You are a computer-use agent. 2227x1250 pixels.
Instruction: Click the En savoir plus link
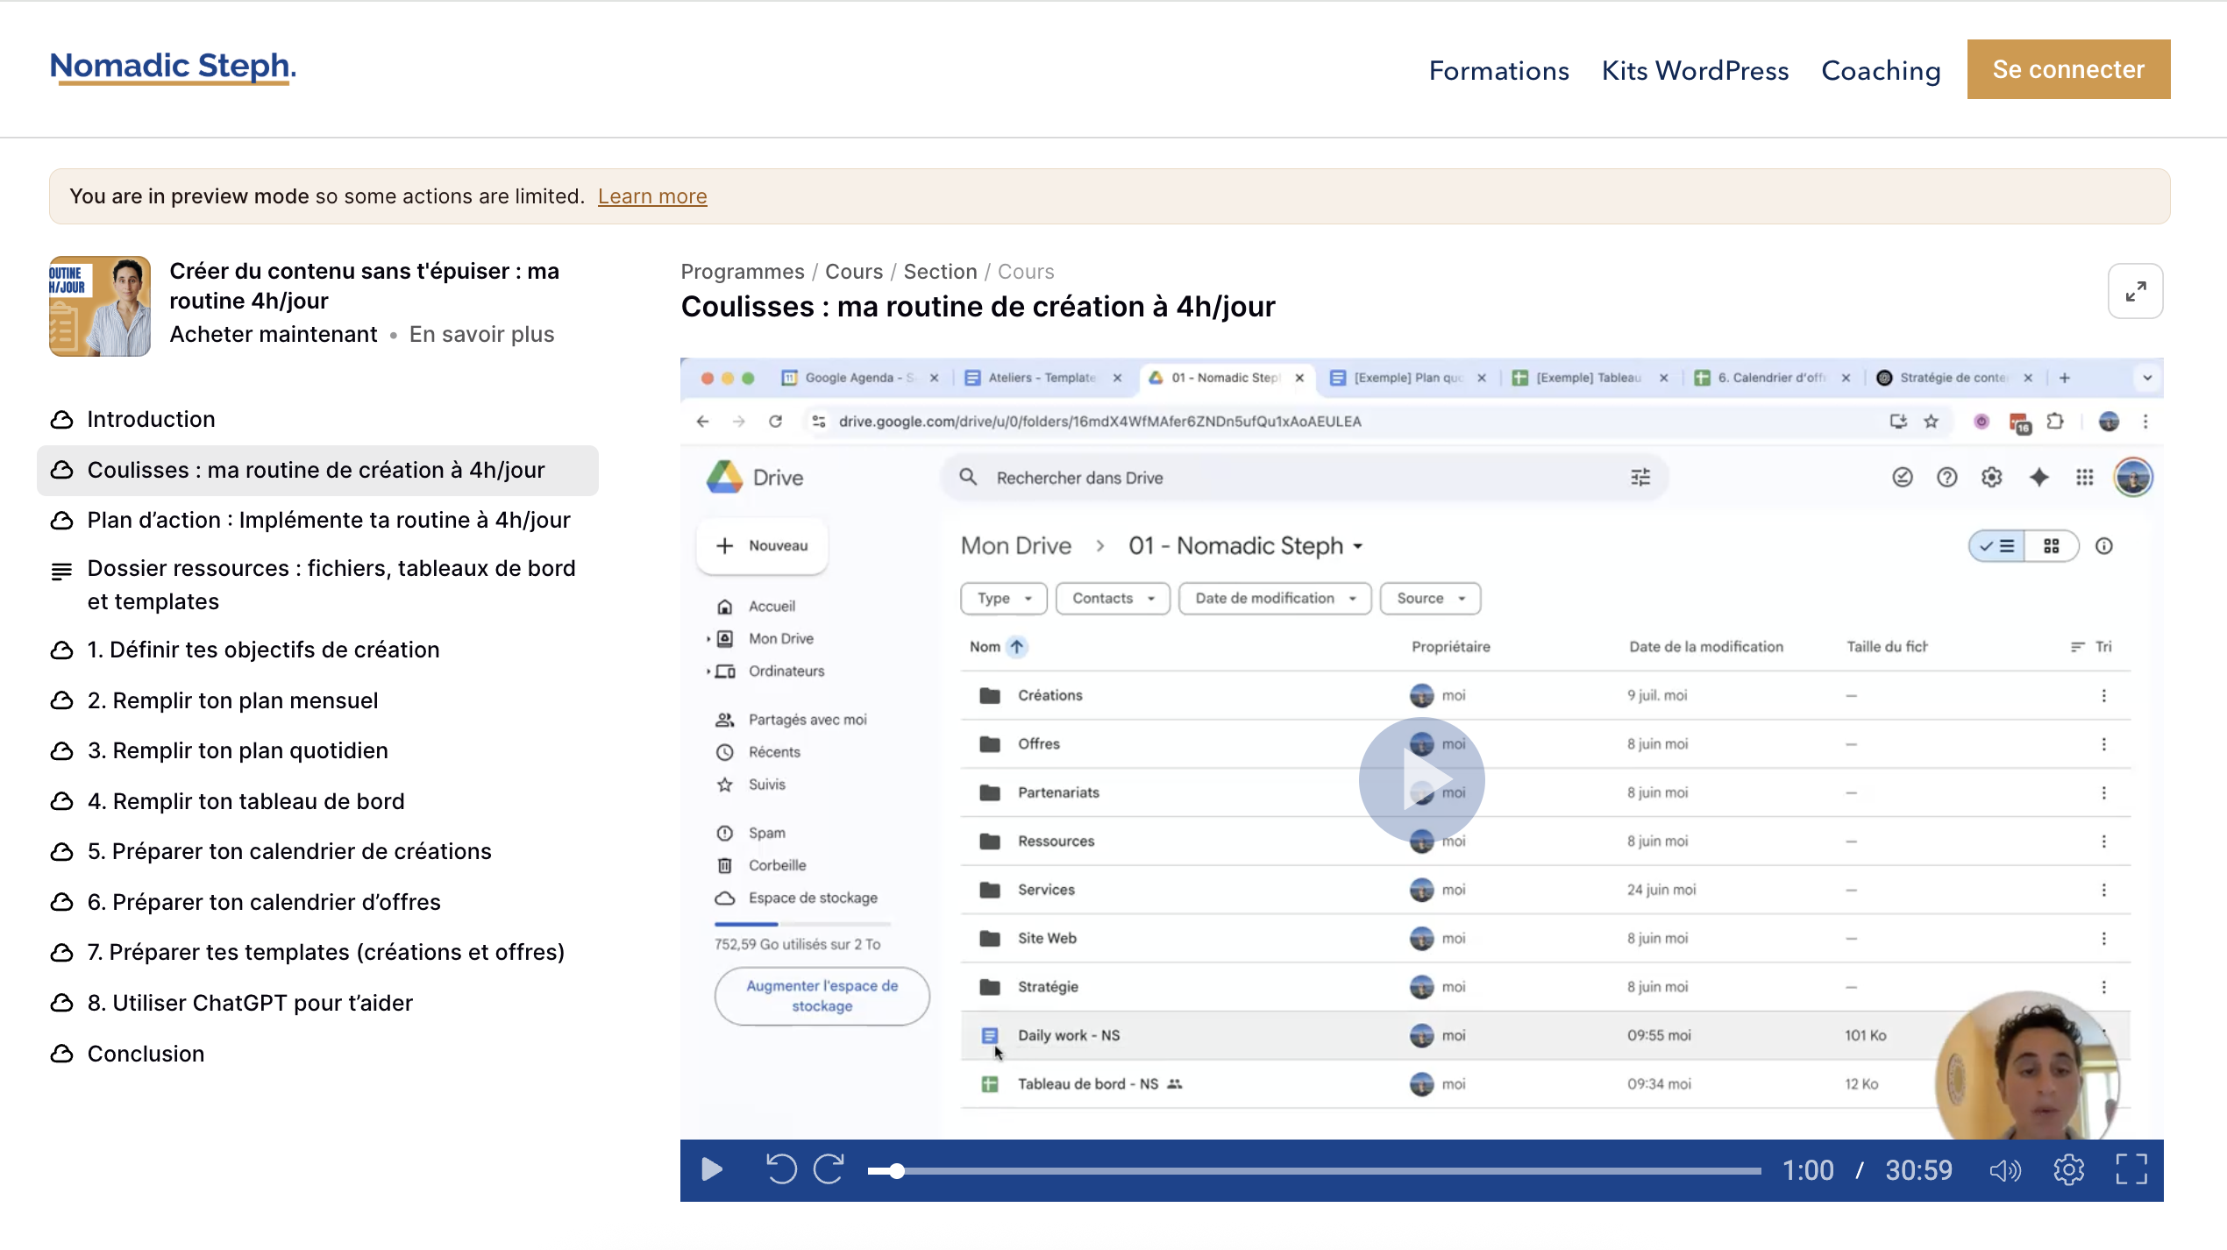pyautogui.click(x=481, y=334)
